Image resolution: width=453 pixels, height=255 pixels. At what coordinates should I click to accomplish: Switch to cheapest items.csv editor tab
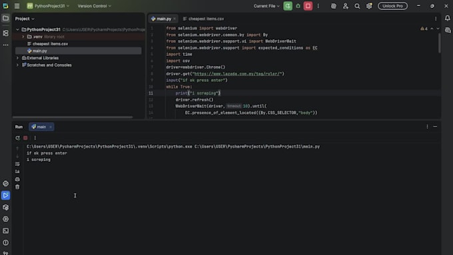pyautogui.click(x=203, y=19)
